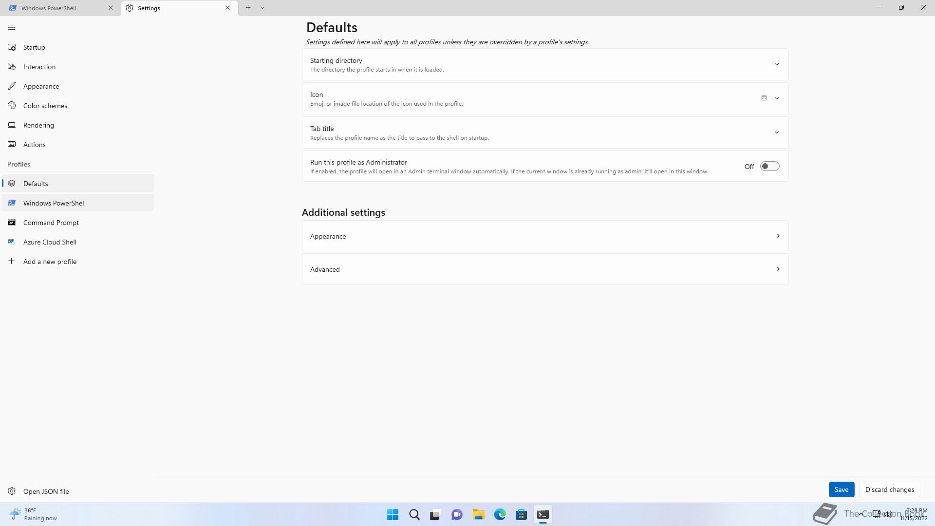The height and width of the screenshot is (526, 935).
Task: Open File Explorer from taskbar
Action: (x=478, y=514)
